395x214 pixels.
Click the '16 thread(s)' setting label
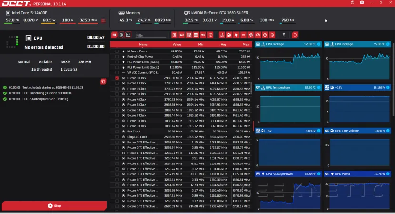[42, 69]
